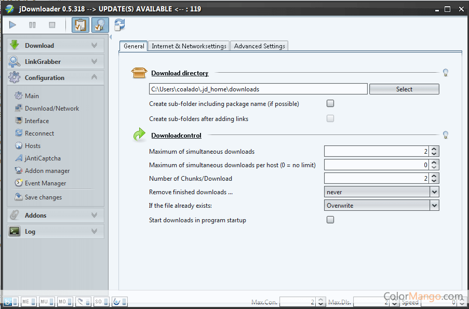Click the Stop downloads toolbar icon

point(52,25)
